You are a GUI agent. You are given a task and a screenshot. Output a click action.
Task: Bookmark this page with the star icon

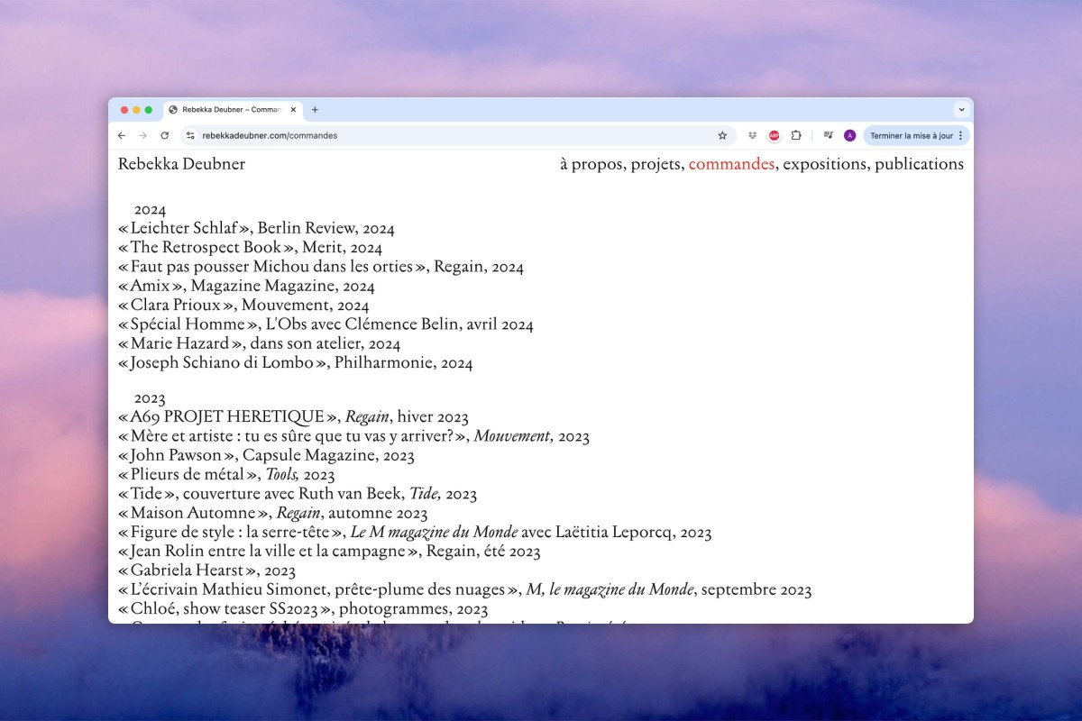coord(722,135)
